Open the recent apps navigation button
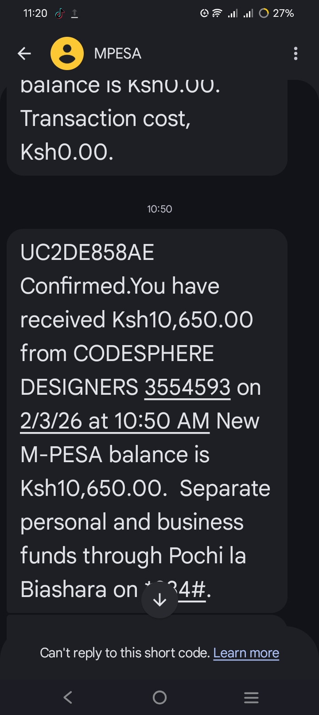The height and width of the screenshot is (715, 319). point(251,698)
